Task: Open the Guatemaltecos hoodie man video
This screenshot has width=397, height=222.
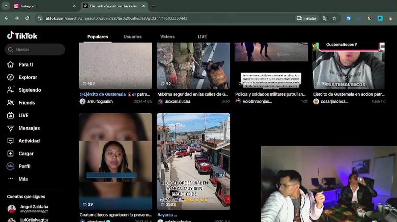Action: [x=349, y=66]
